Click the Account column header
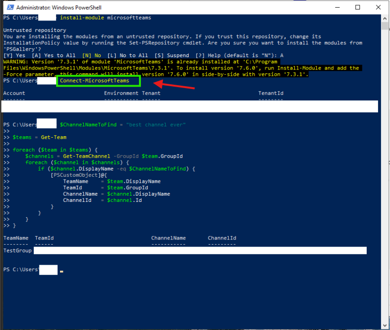The height and width of the screenshot is (330, 390). pyautogui.click(x=14, y=93)
